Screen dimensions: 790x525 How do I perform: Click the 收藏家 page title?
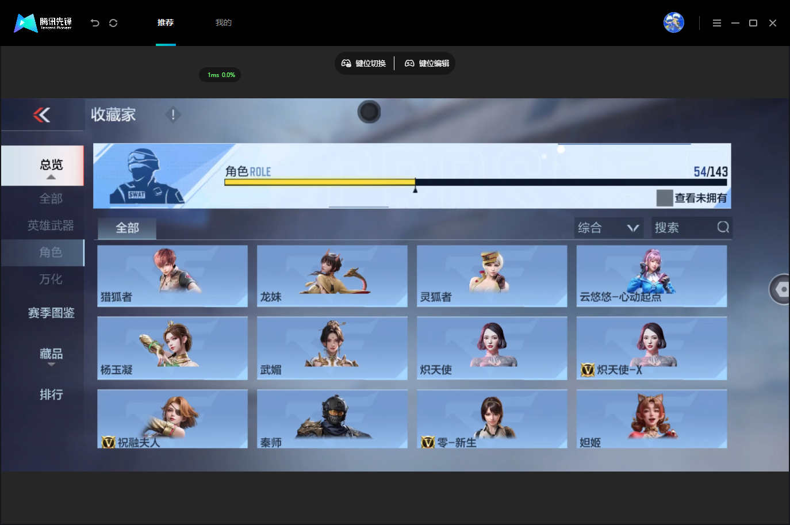[x=113, y=115]
